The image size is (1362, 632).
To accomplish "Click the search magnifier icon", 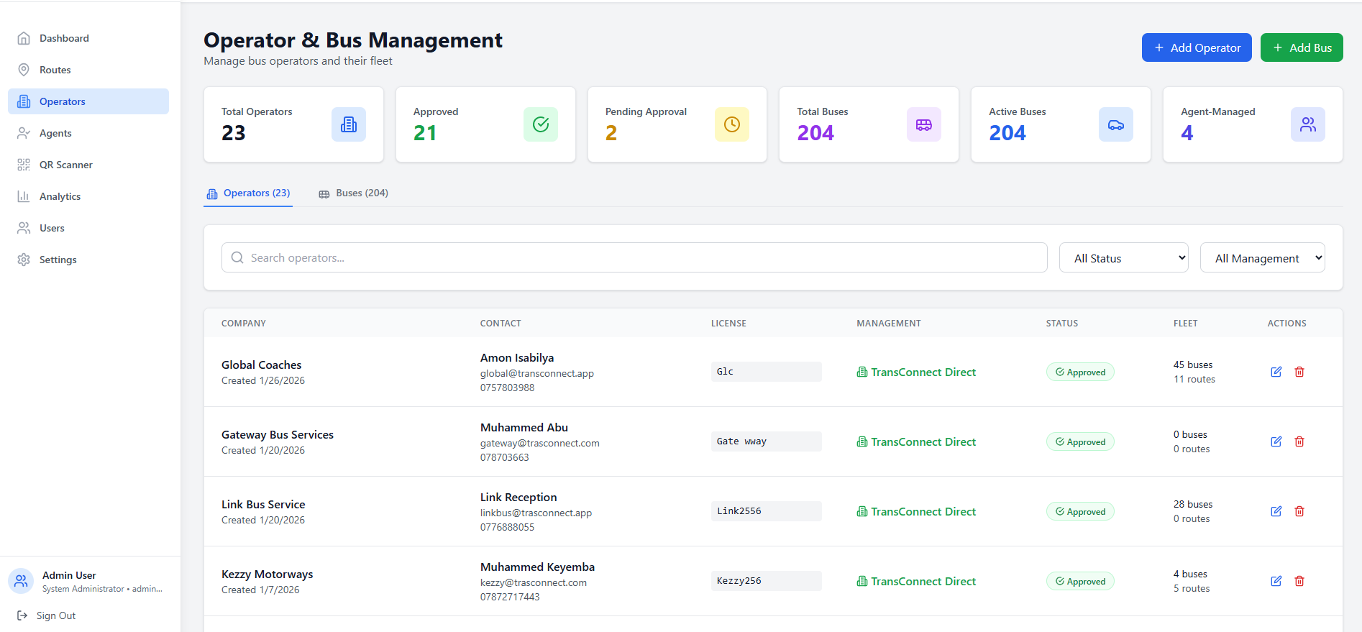I will tap(237, 257).
